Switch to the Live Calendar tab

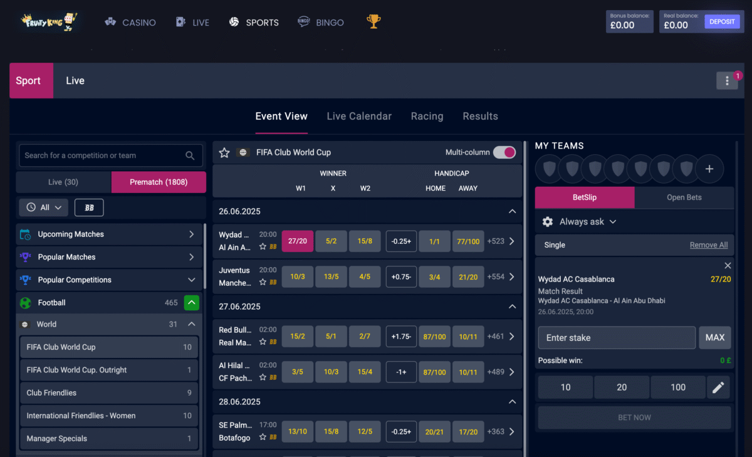click(359, 116)
